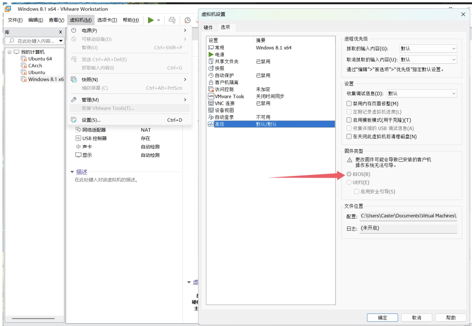The height and width of the screenshot is (326, 472).
Task: Select the 自动保护 row icon
Action: tap(211, 75)
